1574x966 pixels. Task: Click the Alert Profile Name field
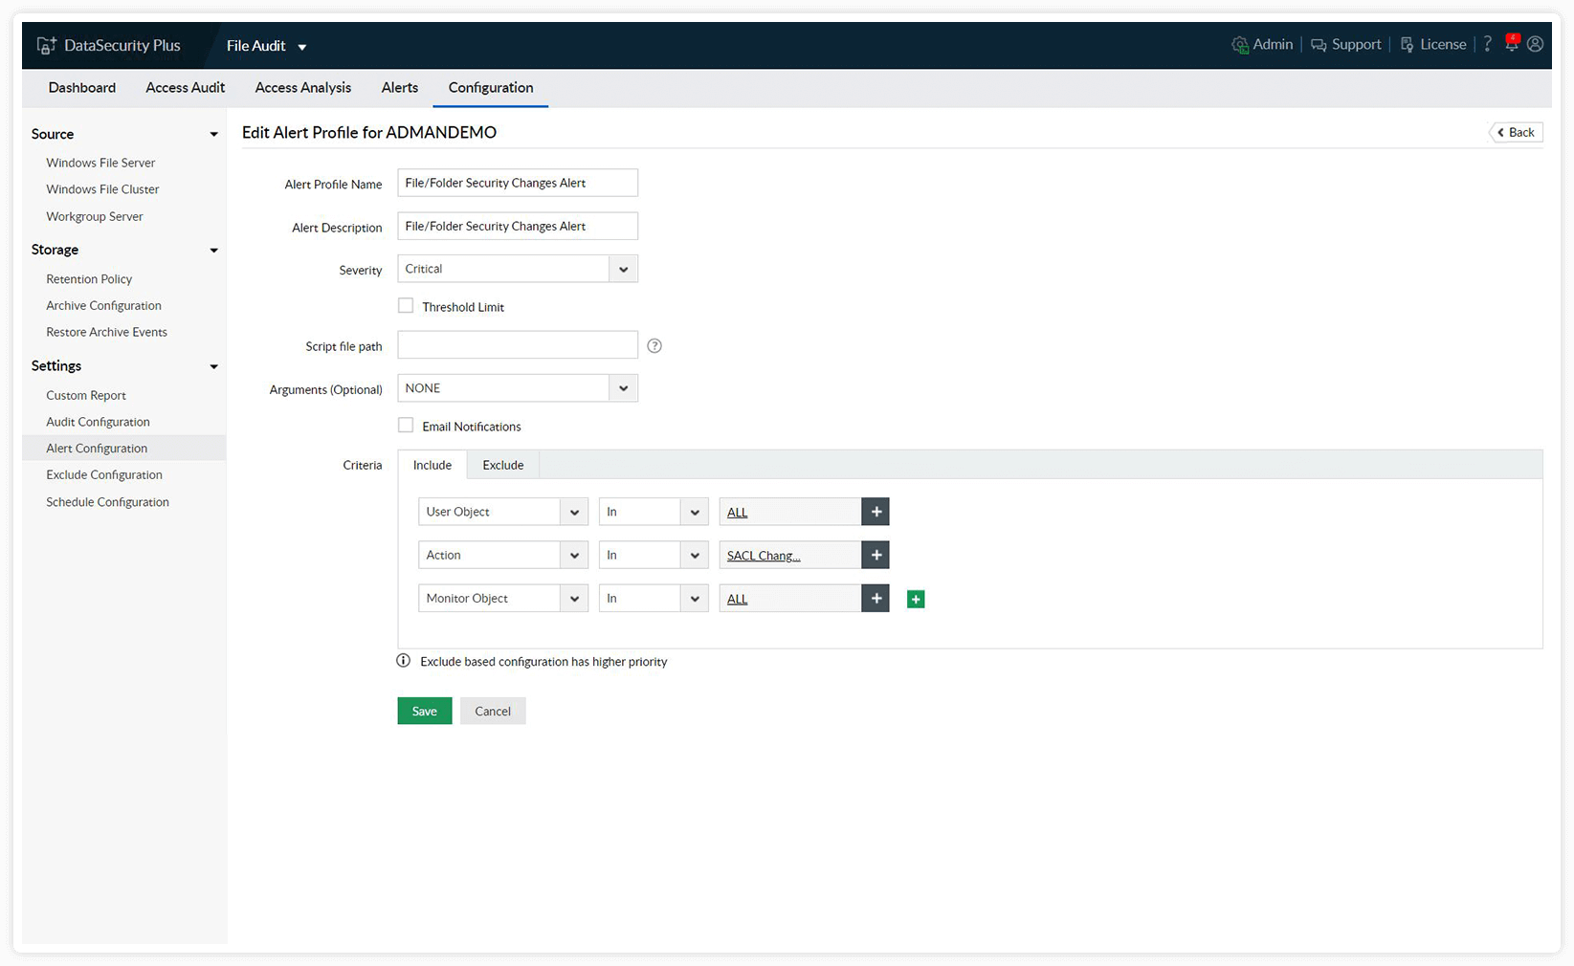click(518, 183)
